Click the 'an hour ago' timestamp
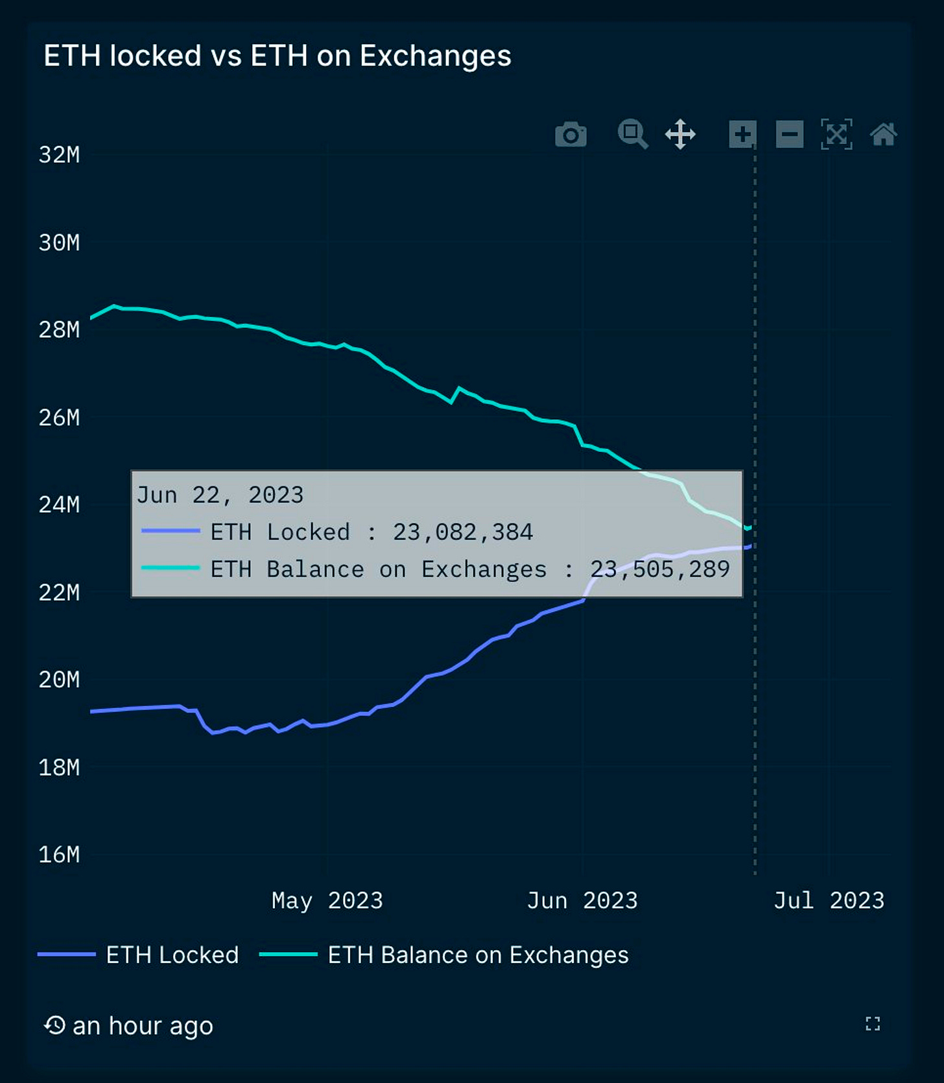This screenshot has width=944, height=1083. point(143,1026)
